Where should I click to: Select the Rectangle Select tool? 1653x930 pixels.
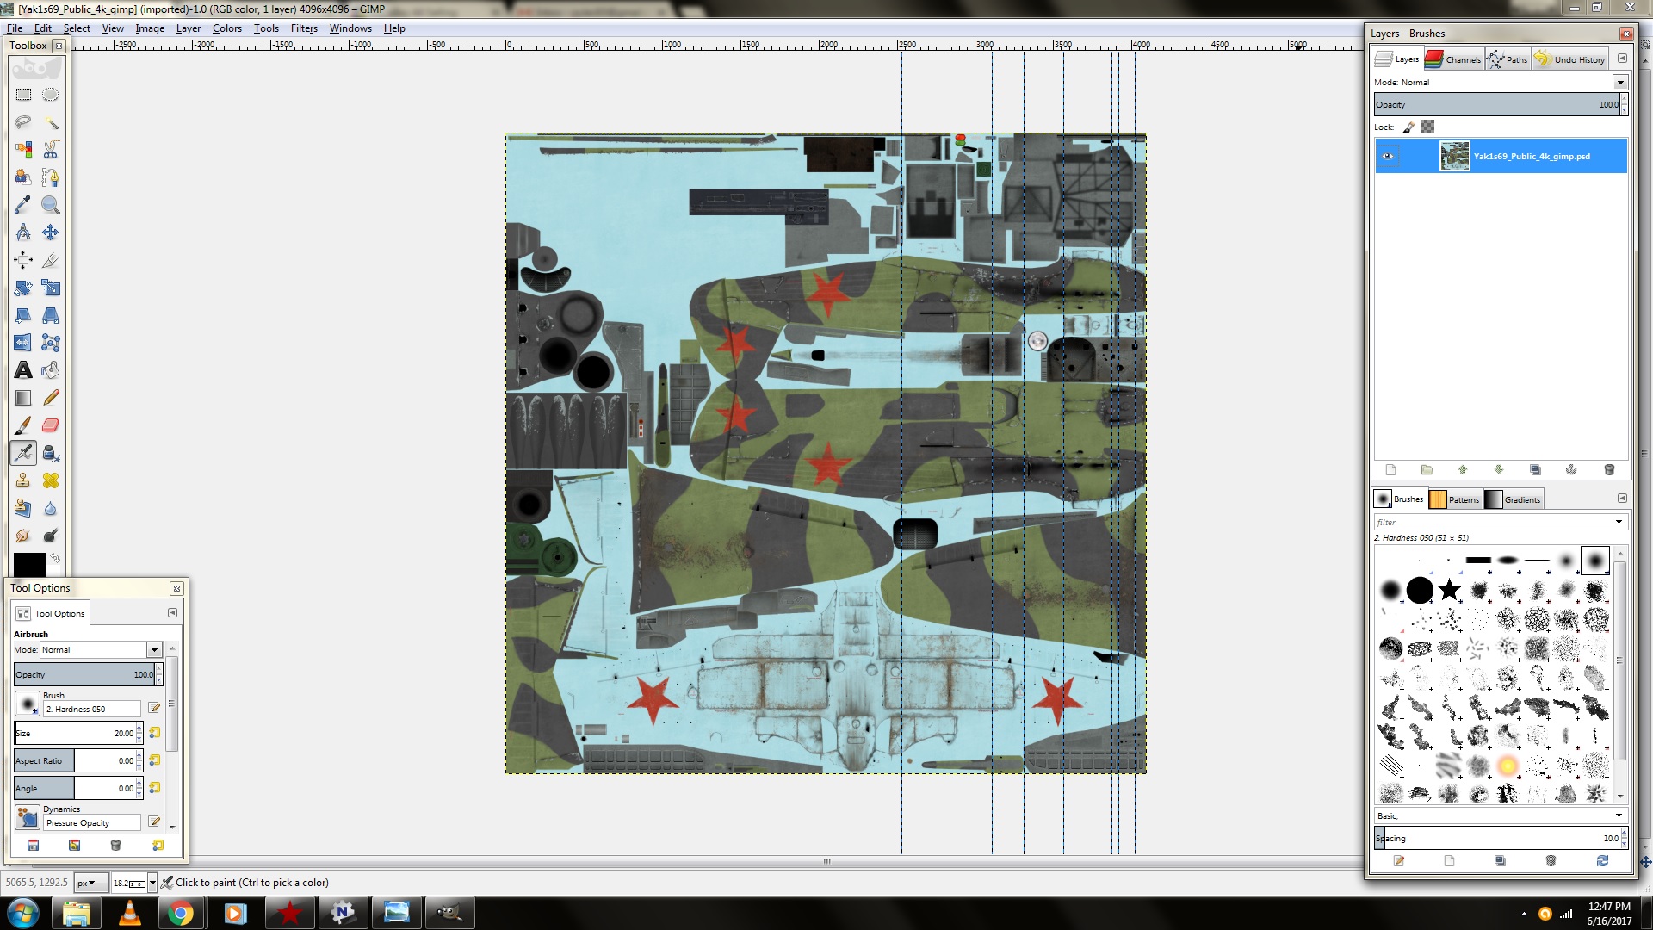tap(23, 95)
